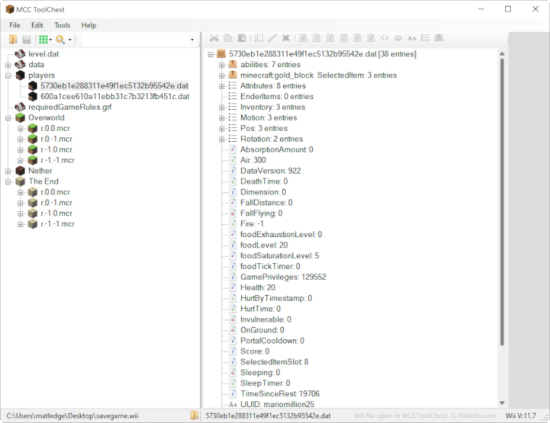Open the empty toolbar combo box dropdown
The height and width of the screenshot is (423, 550).
tap(192, 40)
